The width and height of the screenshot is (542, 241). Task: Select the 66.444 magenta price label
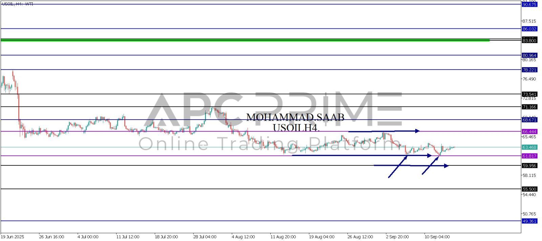[529, 132]
